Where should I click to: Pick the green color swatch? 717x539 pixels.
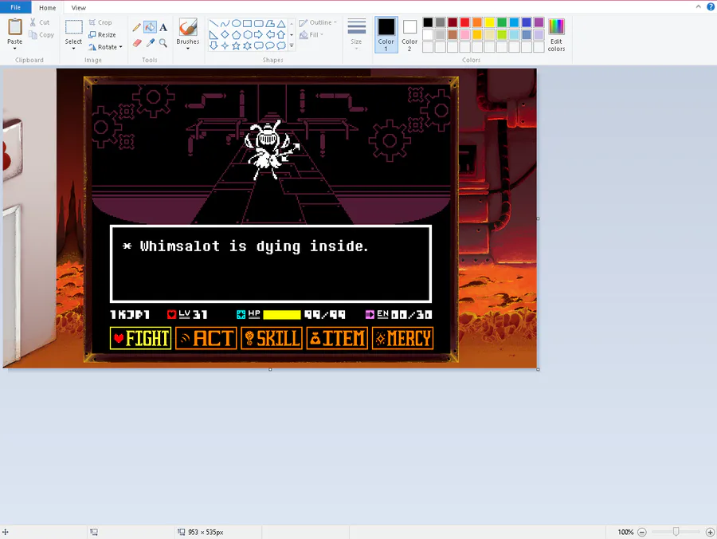(502, 22)
